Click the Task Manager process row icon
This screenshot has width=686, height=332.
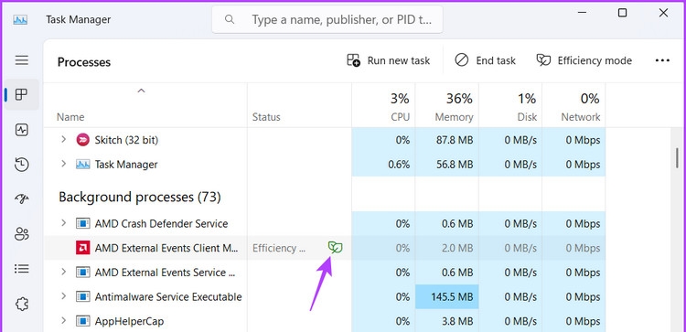[82, 165]
